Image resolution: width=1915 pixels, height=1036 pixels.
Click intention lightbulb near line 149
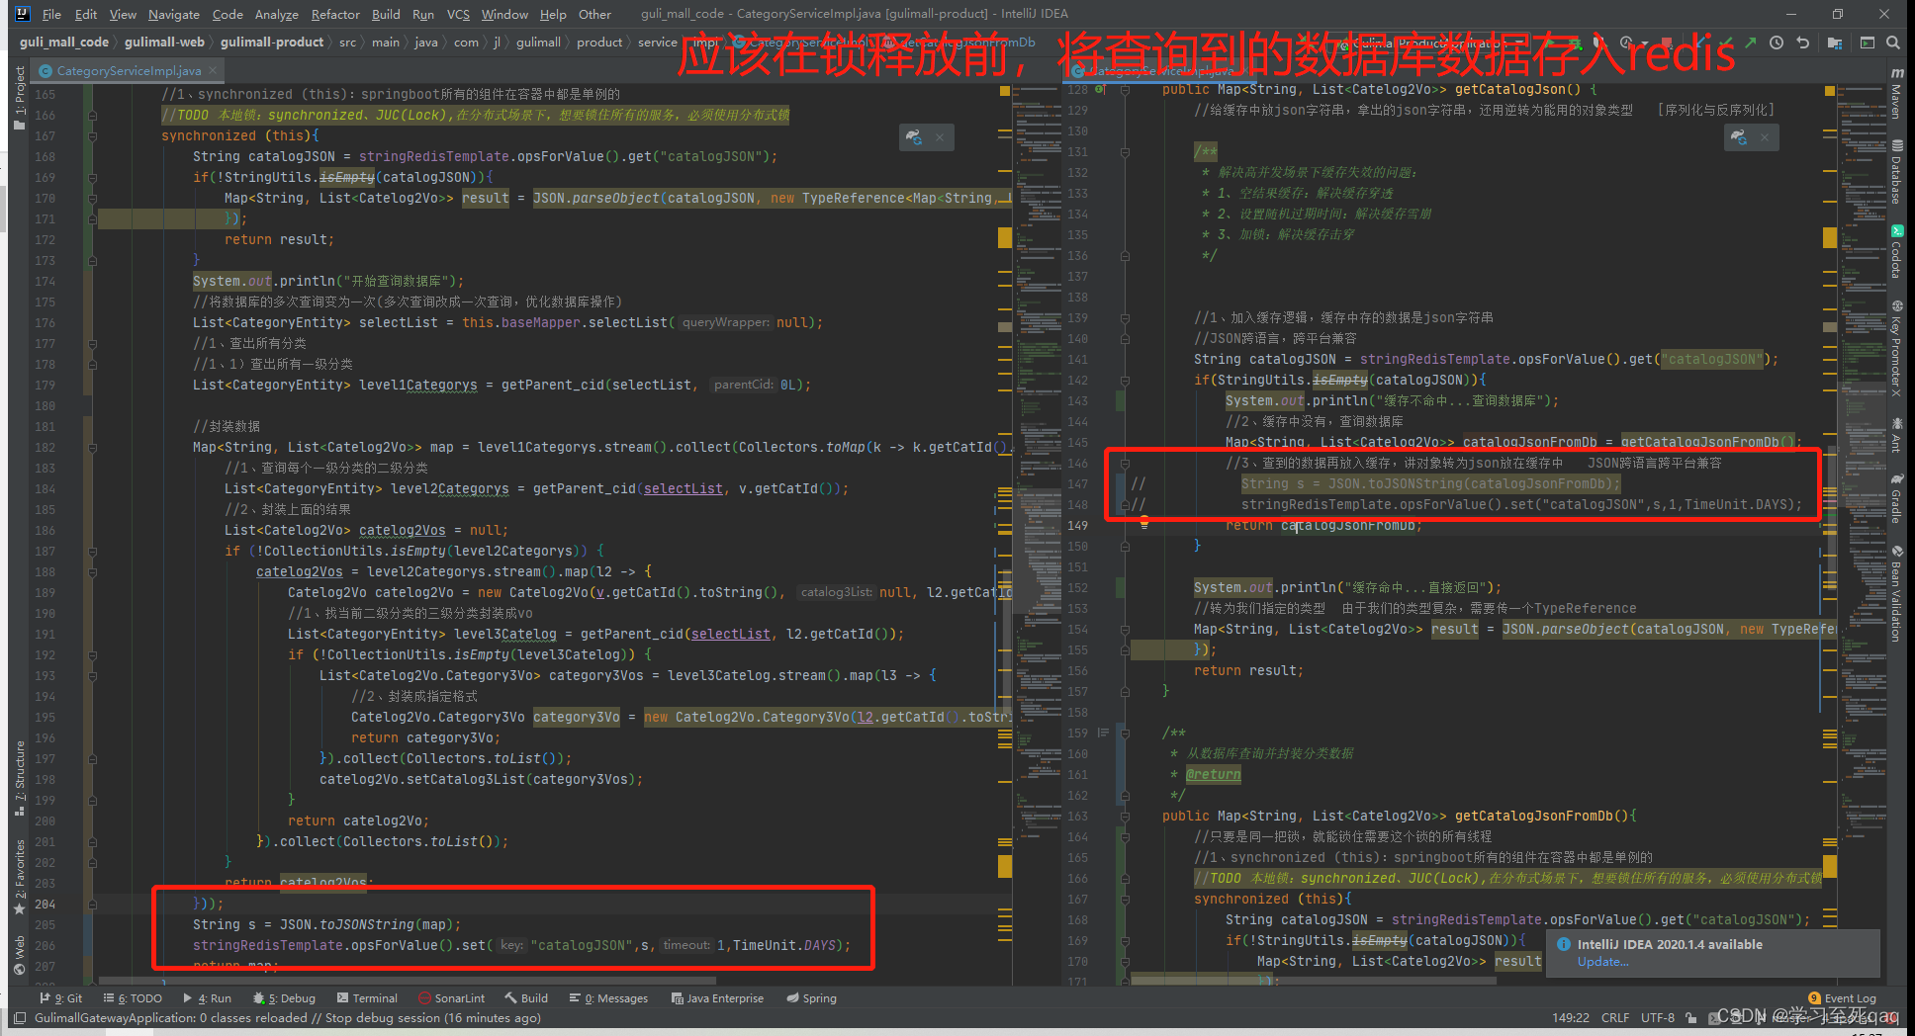point(1144,524)
